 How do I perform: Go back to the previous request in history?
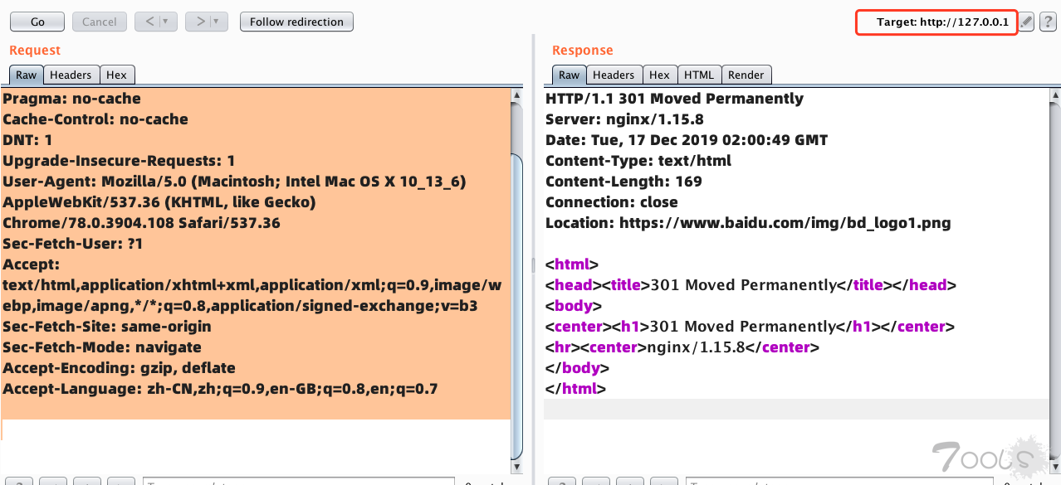149,22
